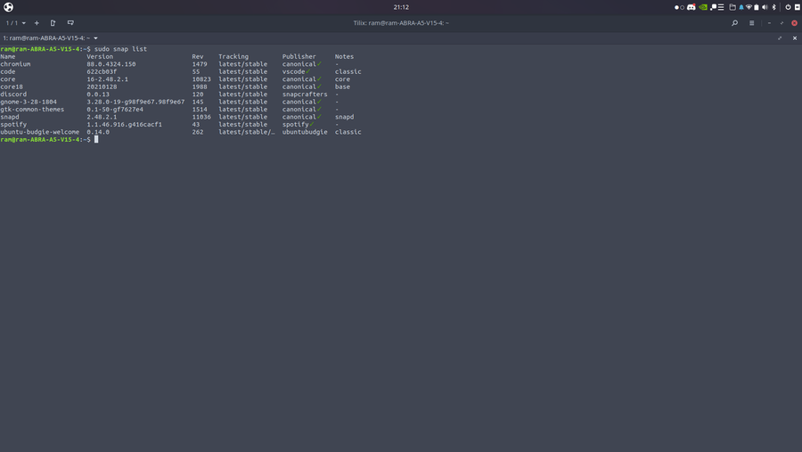Click the Version column header
Viewport: 802px width, 452px height.
coord(100,57)
